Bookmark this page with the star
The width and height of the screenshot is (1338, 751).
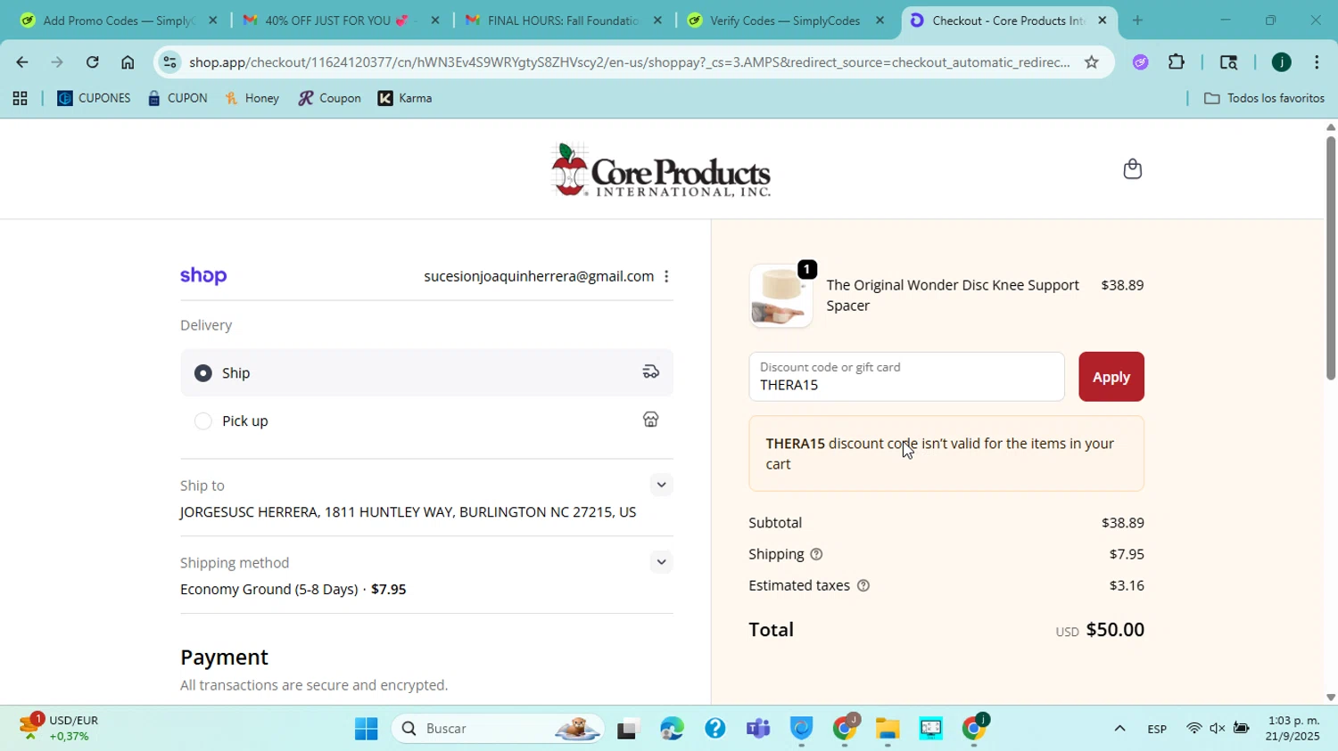(x=1091, y=61)
